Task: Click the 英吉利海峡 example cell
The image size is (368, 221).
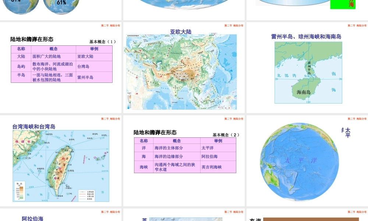Action: click(218, 167)
